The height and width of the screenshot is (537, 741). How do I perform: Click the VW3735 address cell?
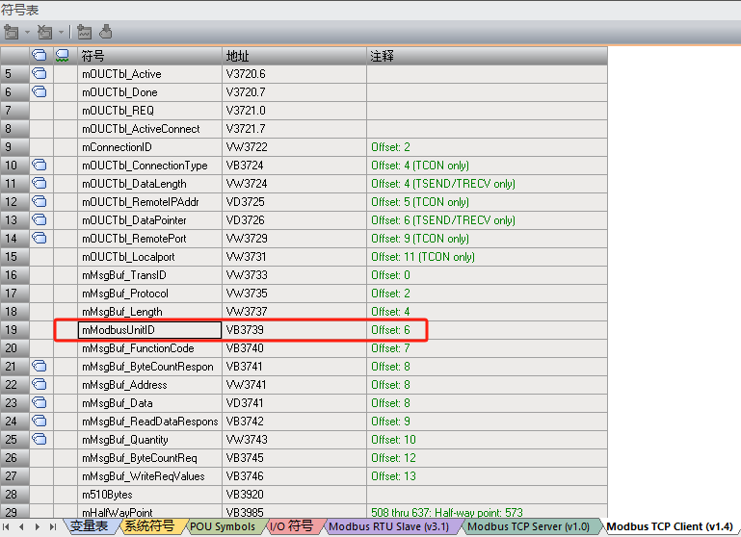tap(295, 293)
